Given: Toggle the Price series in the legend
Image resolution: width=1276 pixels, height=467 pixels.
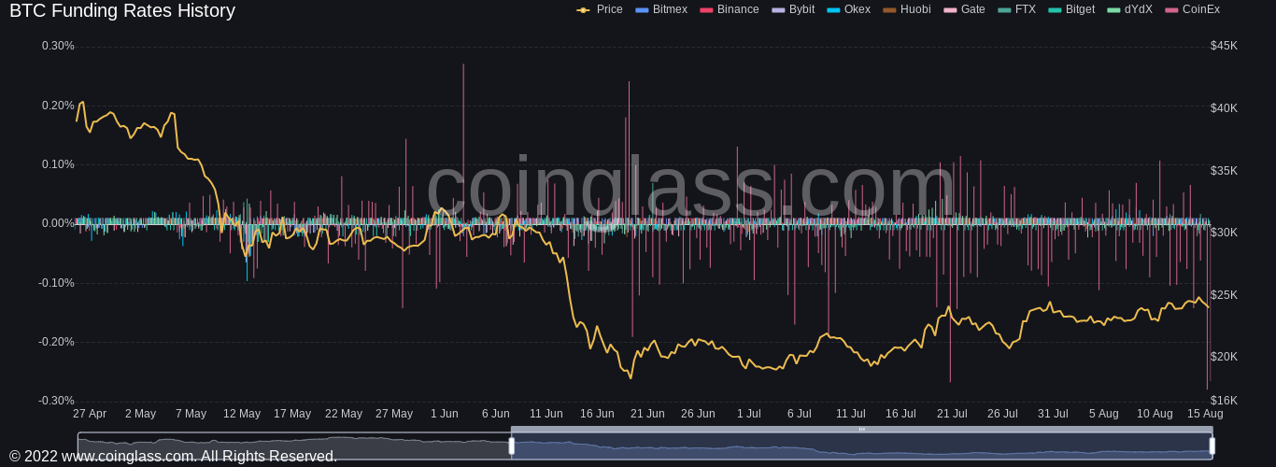Looking at the screenshot, I should click(600, 9).
